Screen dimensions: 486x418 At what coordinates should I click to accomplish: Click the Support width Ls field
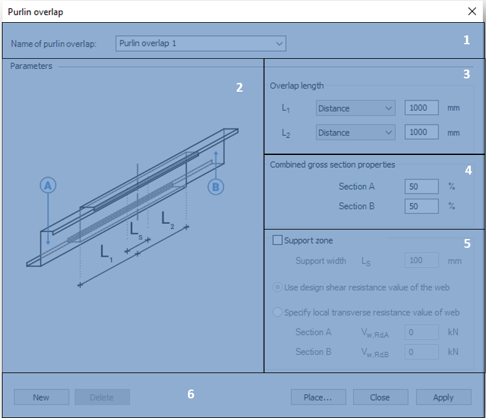click(421, 260)
